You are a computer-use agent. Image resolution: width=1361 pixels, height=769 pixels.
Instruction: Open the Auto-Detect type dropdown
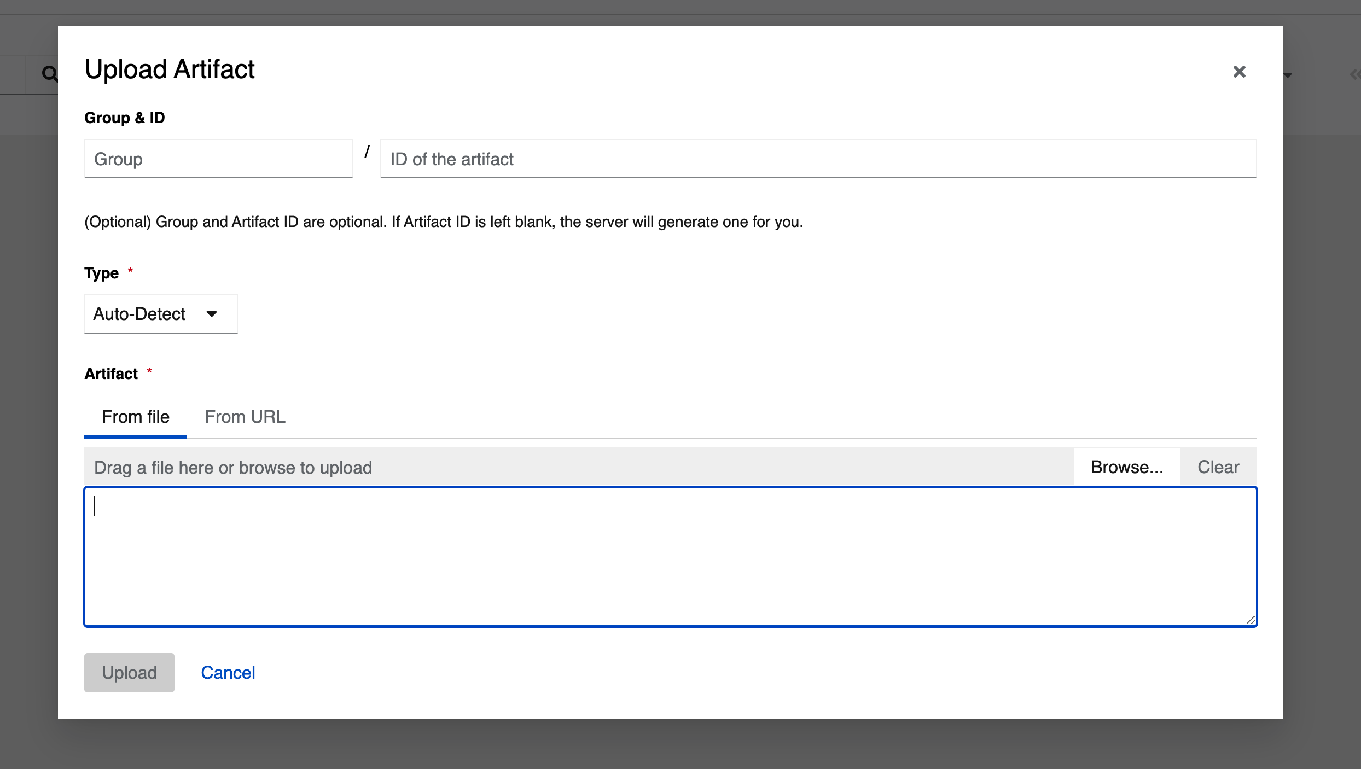161,314
